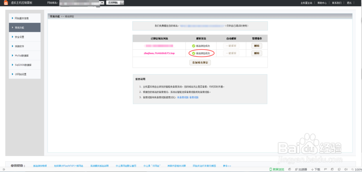362x172 pixels.
Task: Click 常规功能 in the breadcrumb
Action: tap(55, 16)
